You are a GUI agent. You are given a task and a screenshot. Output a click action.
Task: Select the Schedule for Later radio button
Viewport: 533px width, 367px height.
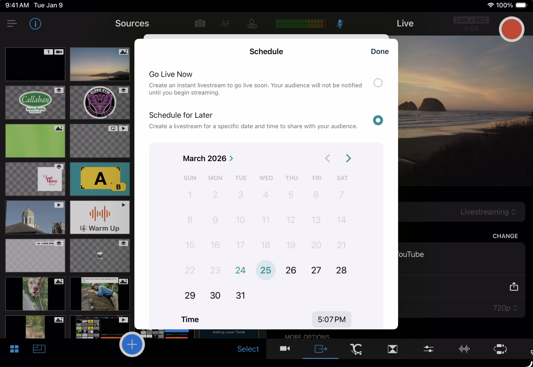[x=378, y=120]
